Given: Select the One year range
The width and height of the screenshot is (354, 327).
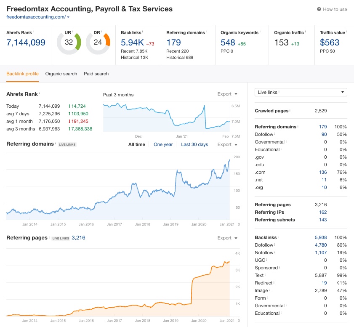Looking at the screenshot, I should 163,144.
